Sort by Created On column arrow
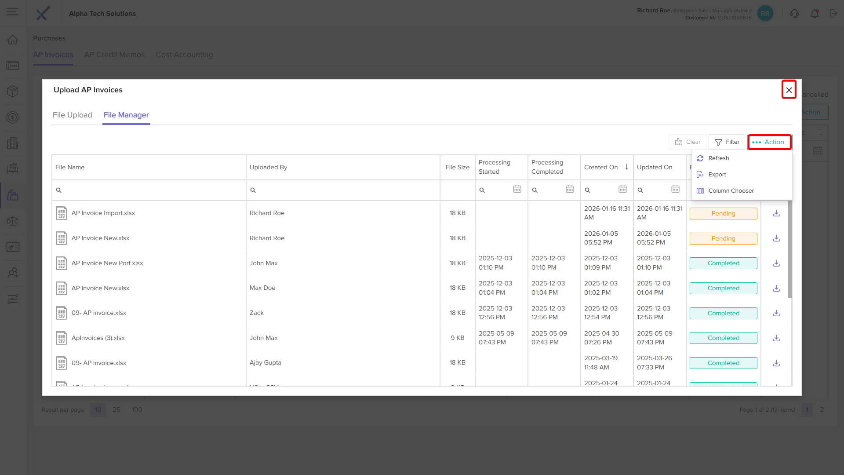This screenshot has width=844, height=475. 626,167
